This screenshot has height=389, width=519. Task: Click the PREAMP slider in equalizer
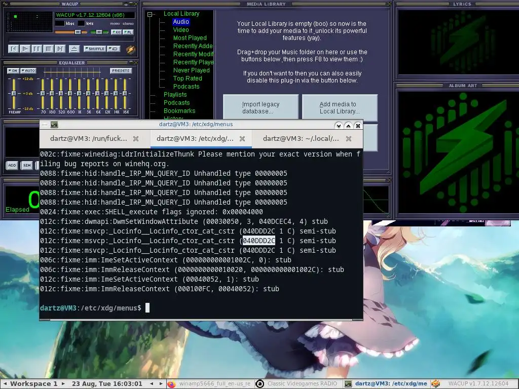click(14, 94)
